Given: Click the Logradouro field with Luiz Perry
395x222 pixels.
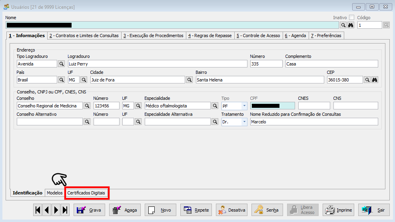Looking at the screenshot, I should [x=158, y=64].
